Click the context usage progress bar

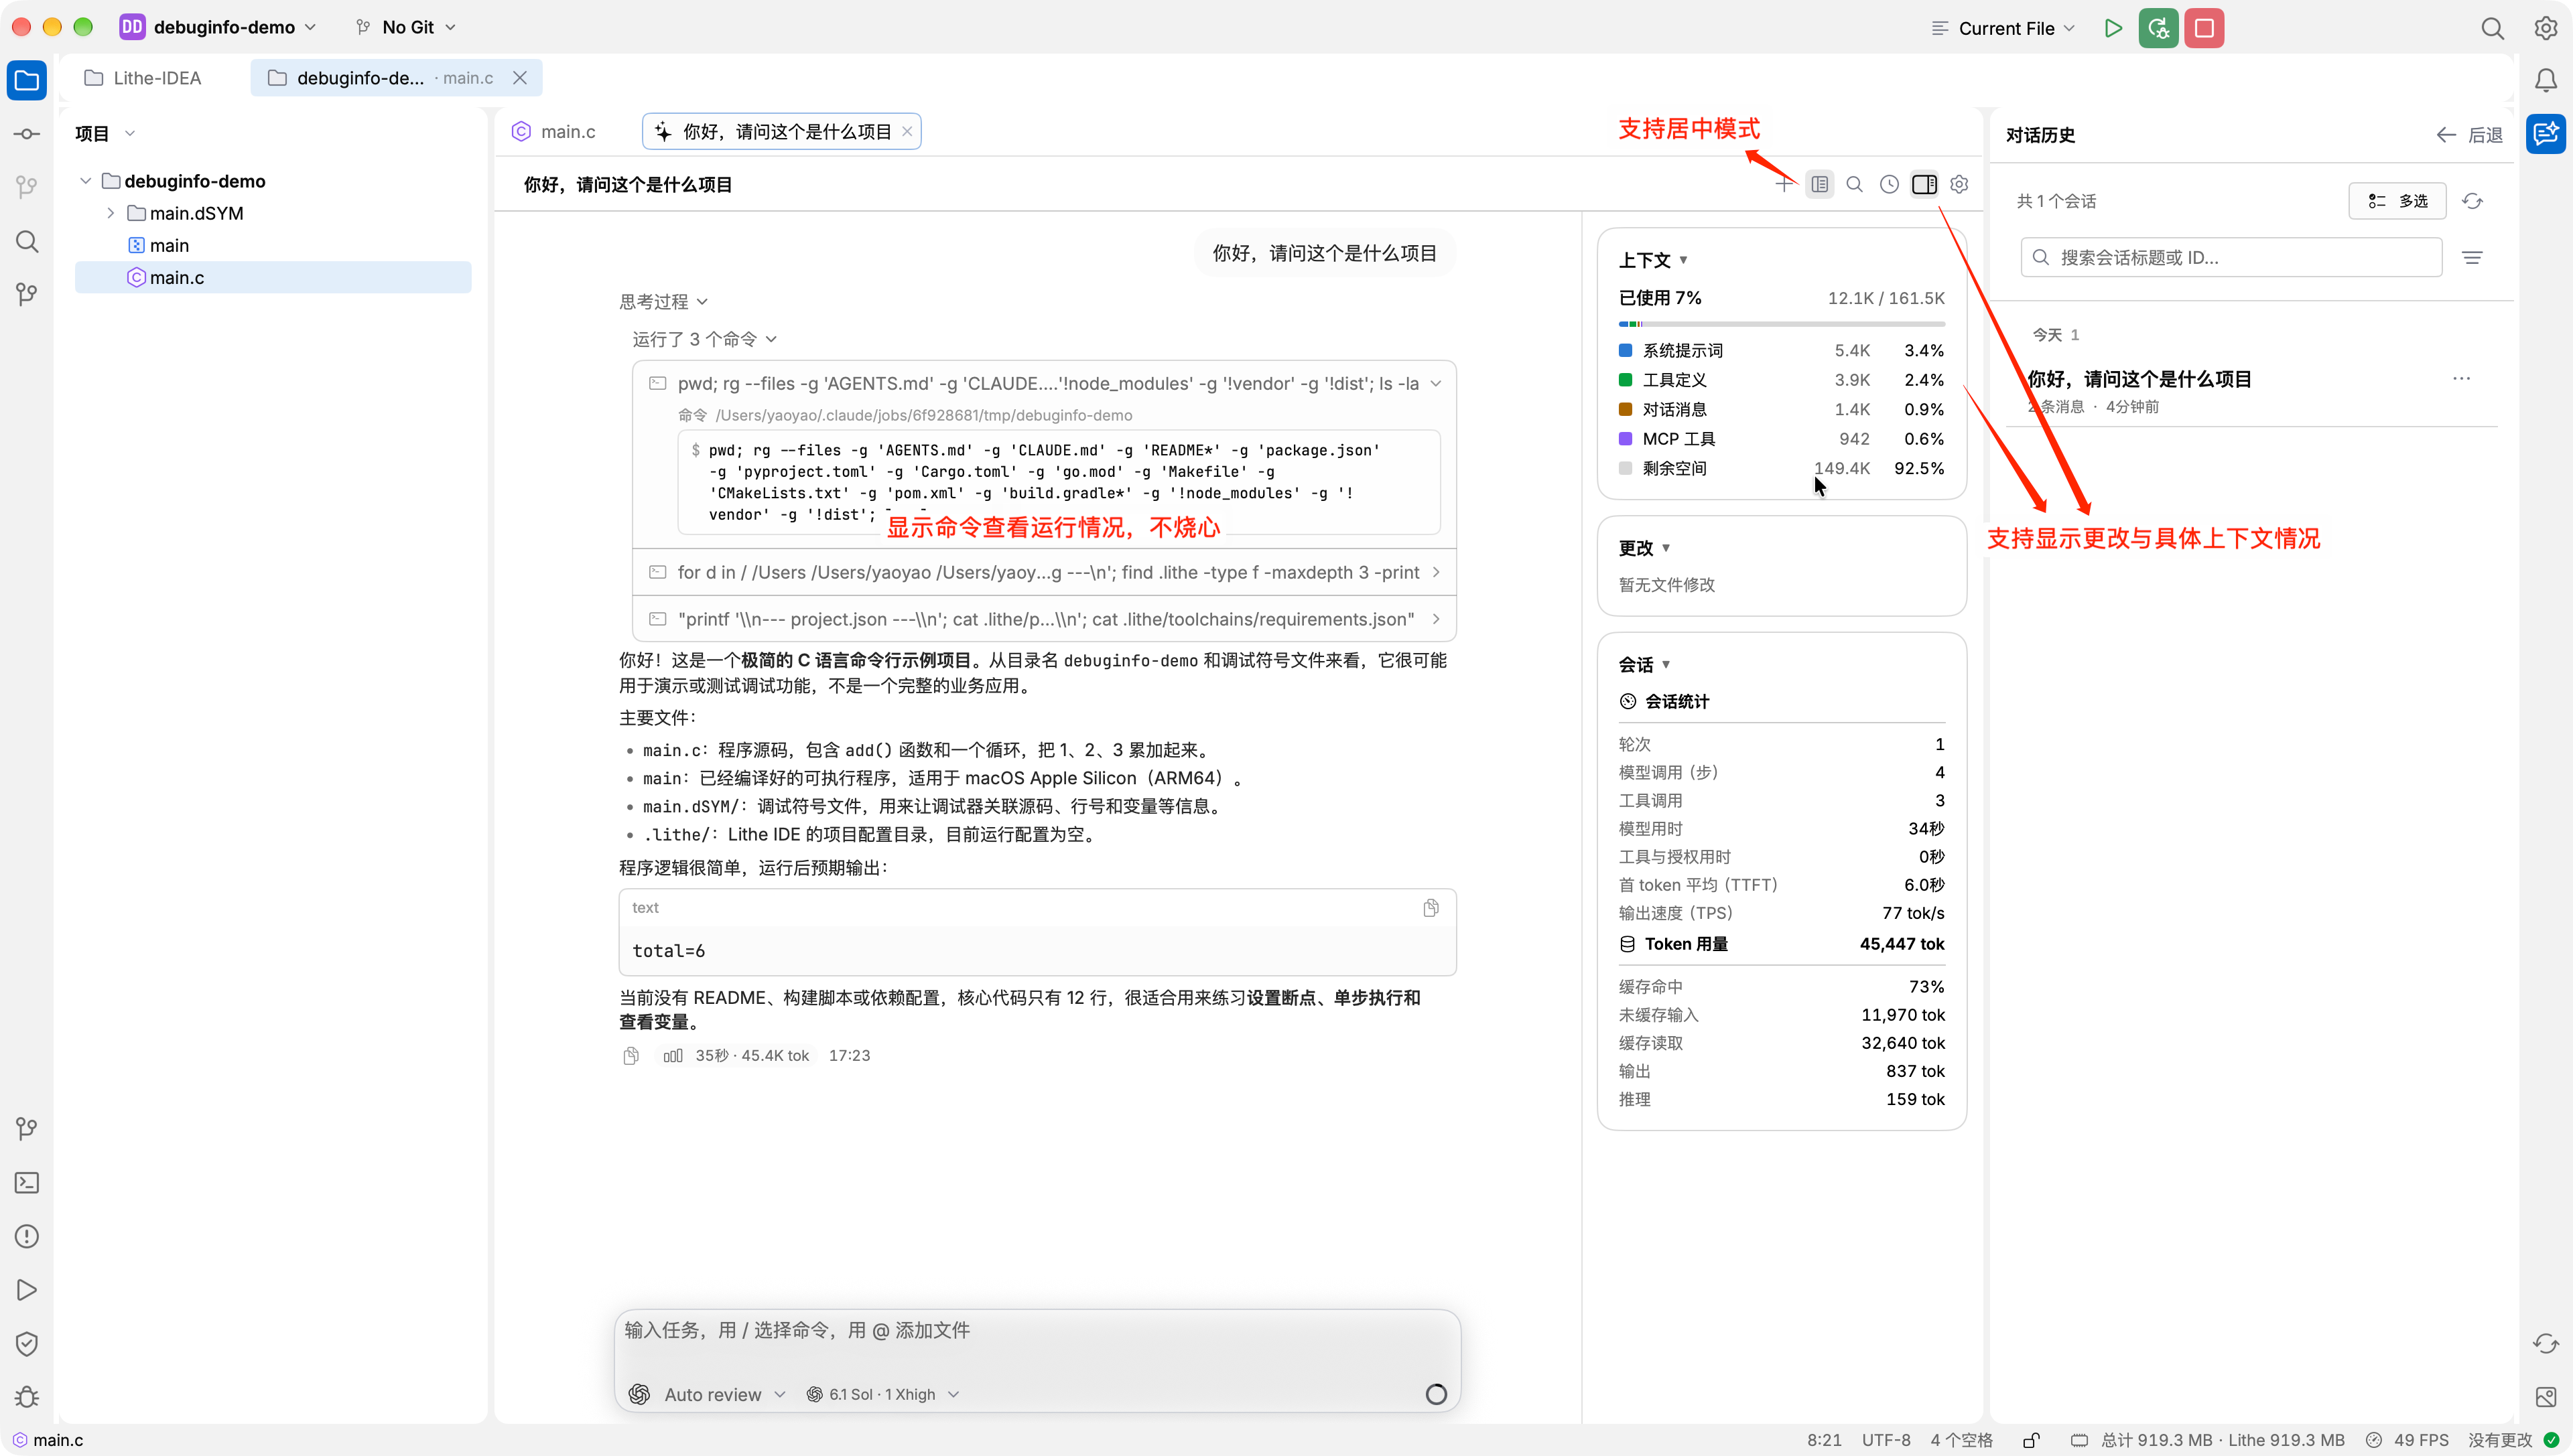click(1782, 324)
